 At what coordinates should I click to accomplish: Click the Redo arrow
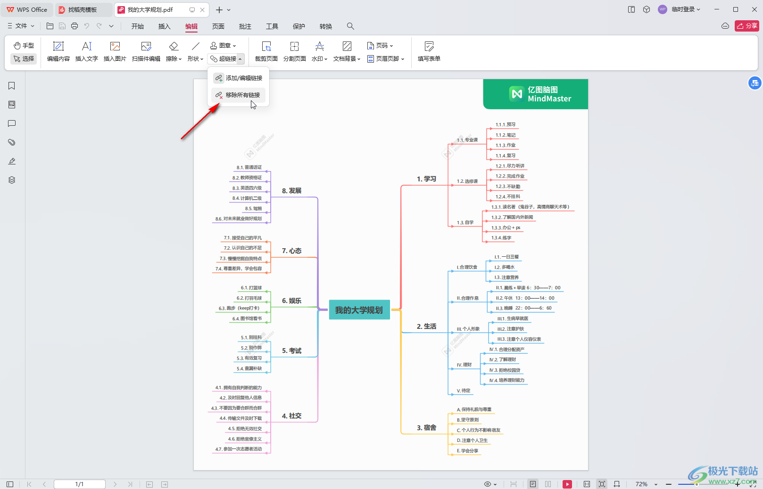pyautogui.click(x=99, y=26)
